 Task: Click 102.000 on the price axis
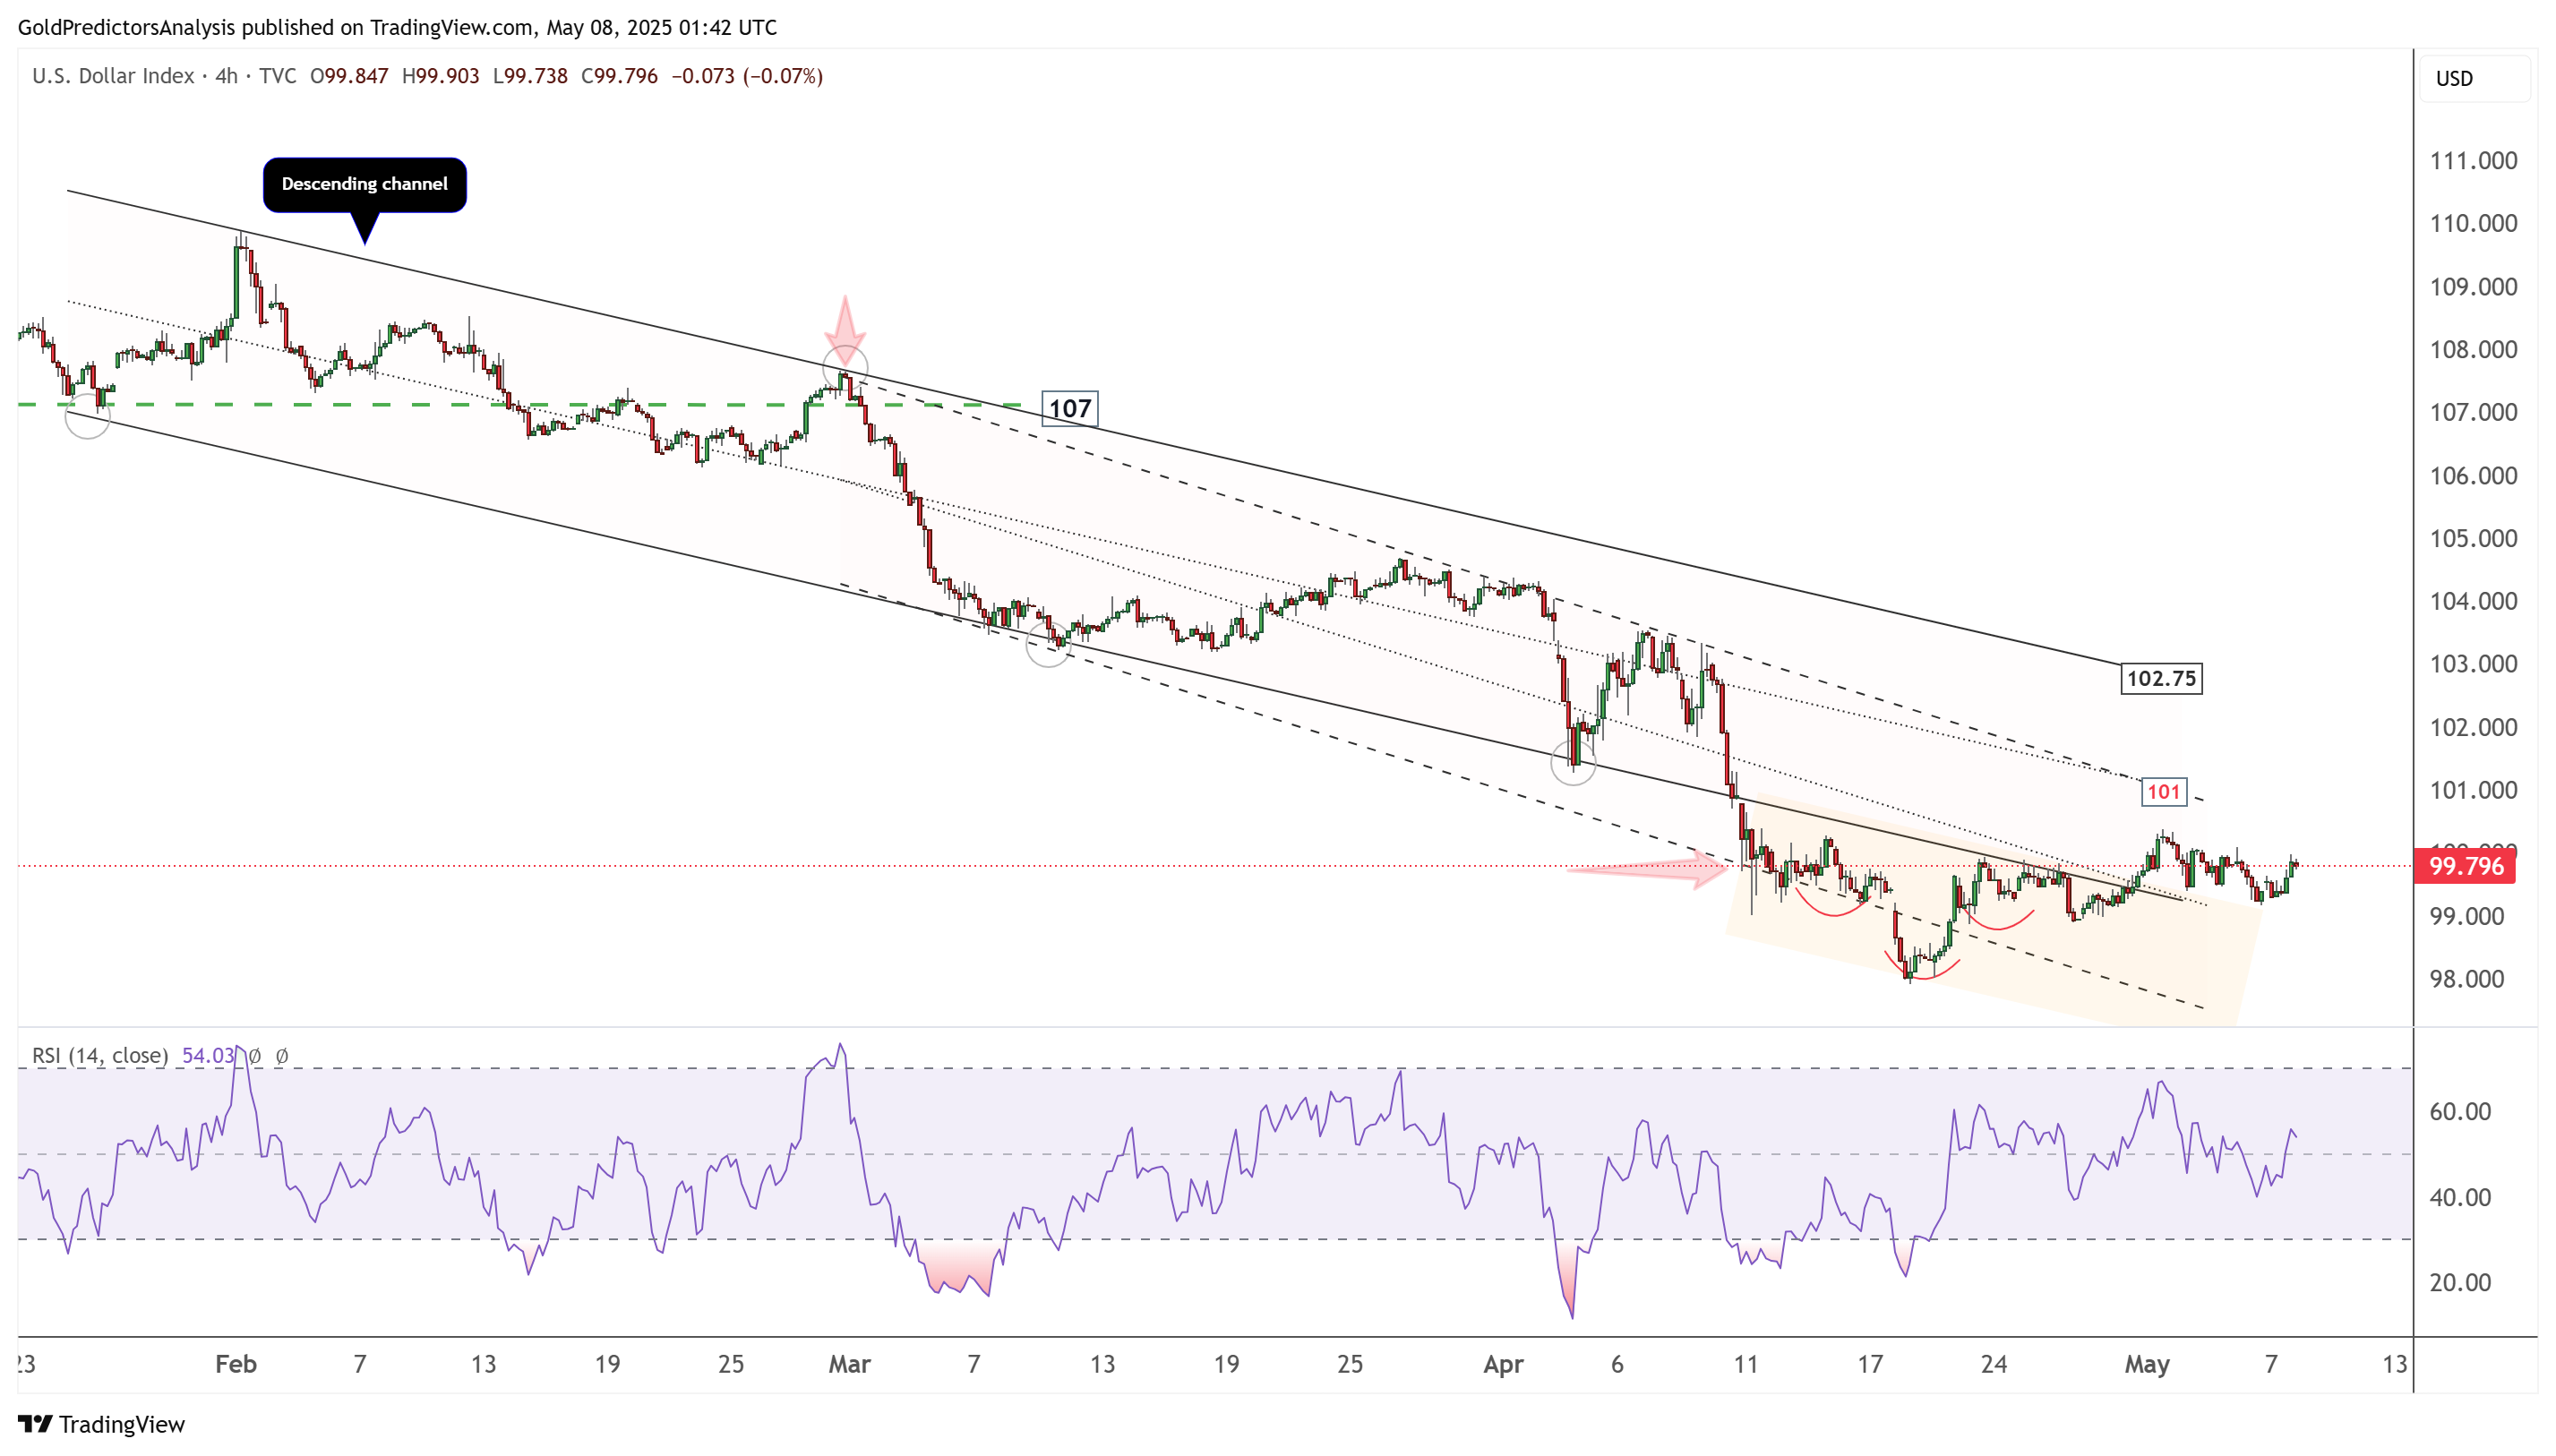point(2473,727)
